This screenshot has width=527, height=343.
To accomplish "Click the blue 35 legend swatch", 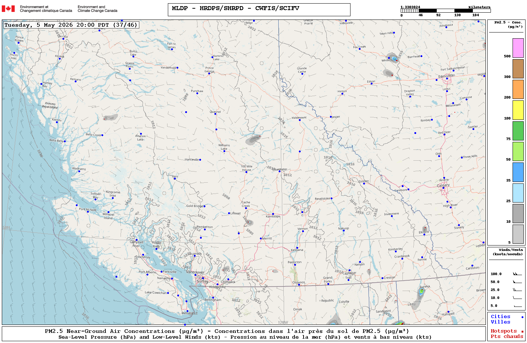I will 518,172.
